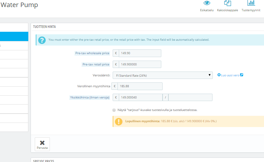Screen dimensions: 264x162
Task: Select the highlighted blue sidebar tab
Action: (x=14, y=36)
